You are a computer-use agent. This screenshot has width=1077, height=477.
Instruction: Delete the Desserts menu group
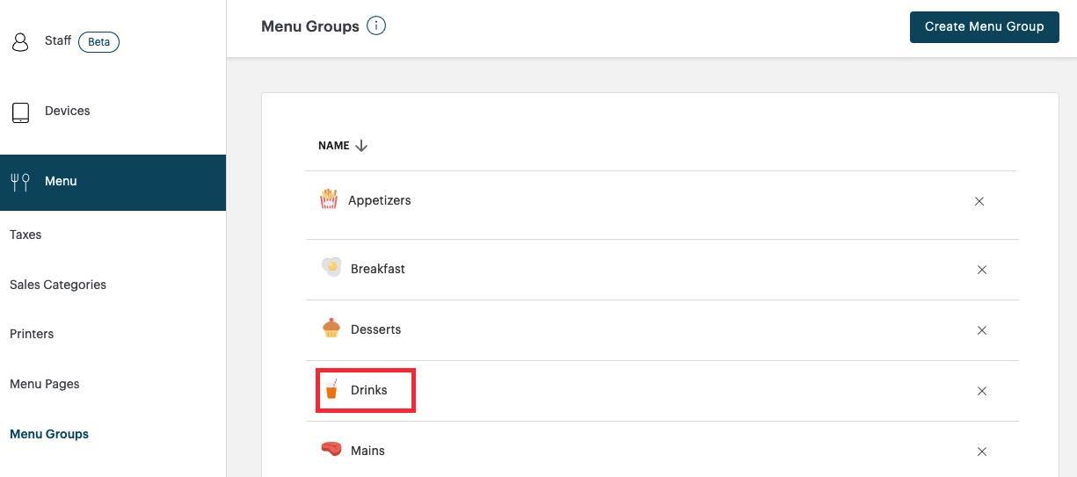pos(982,330)
